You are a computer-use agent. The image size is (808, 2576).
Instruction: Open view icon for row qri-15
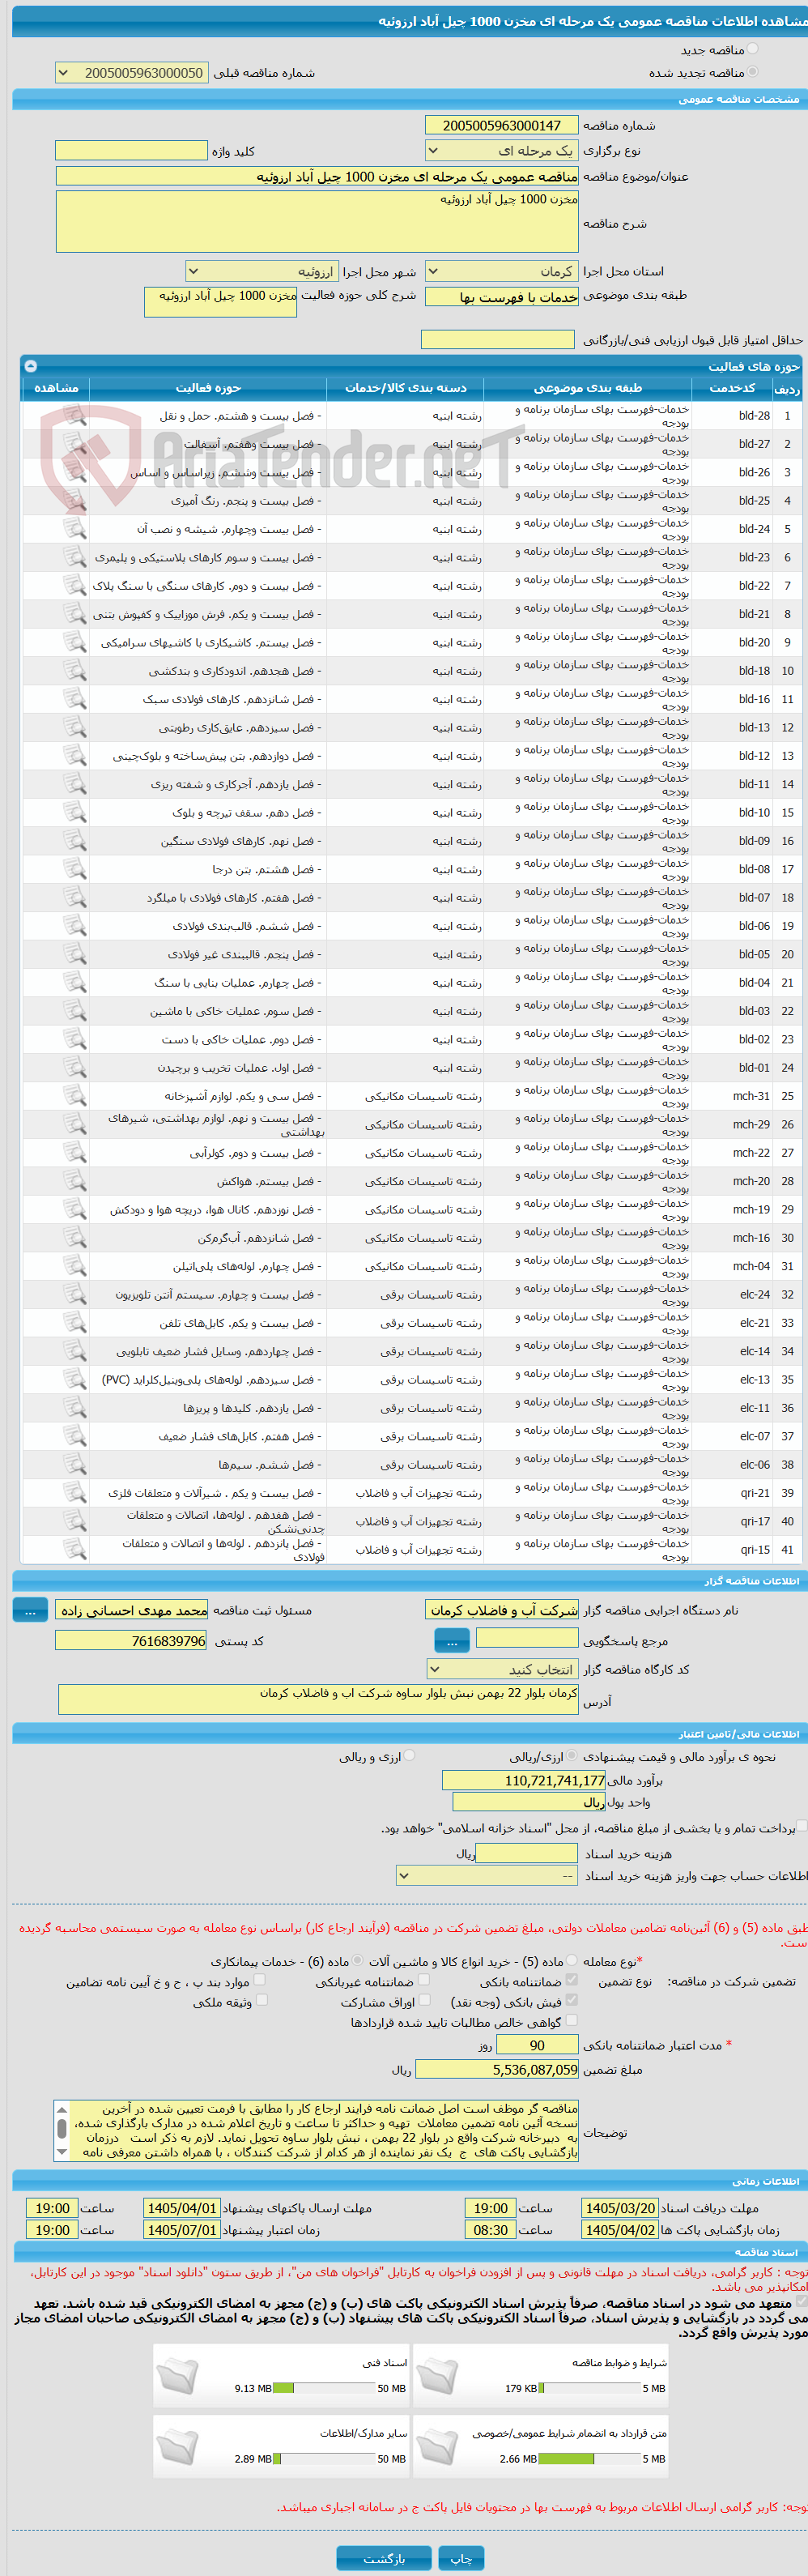click(x=75, y=1549)
